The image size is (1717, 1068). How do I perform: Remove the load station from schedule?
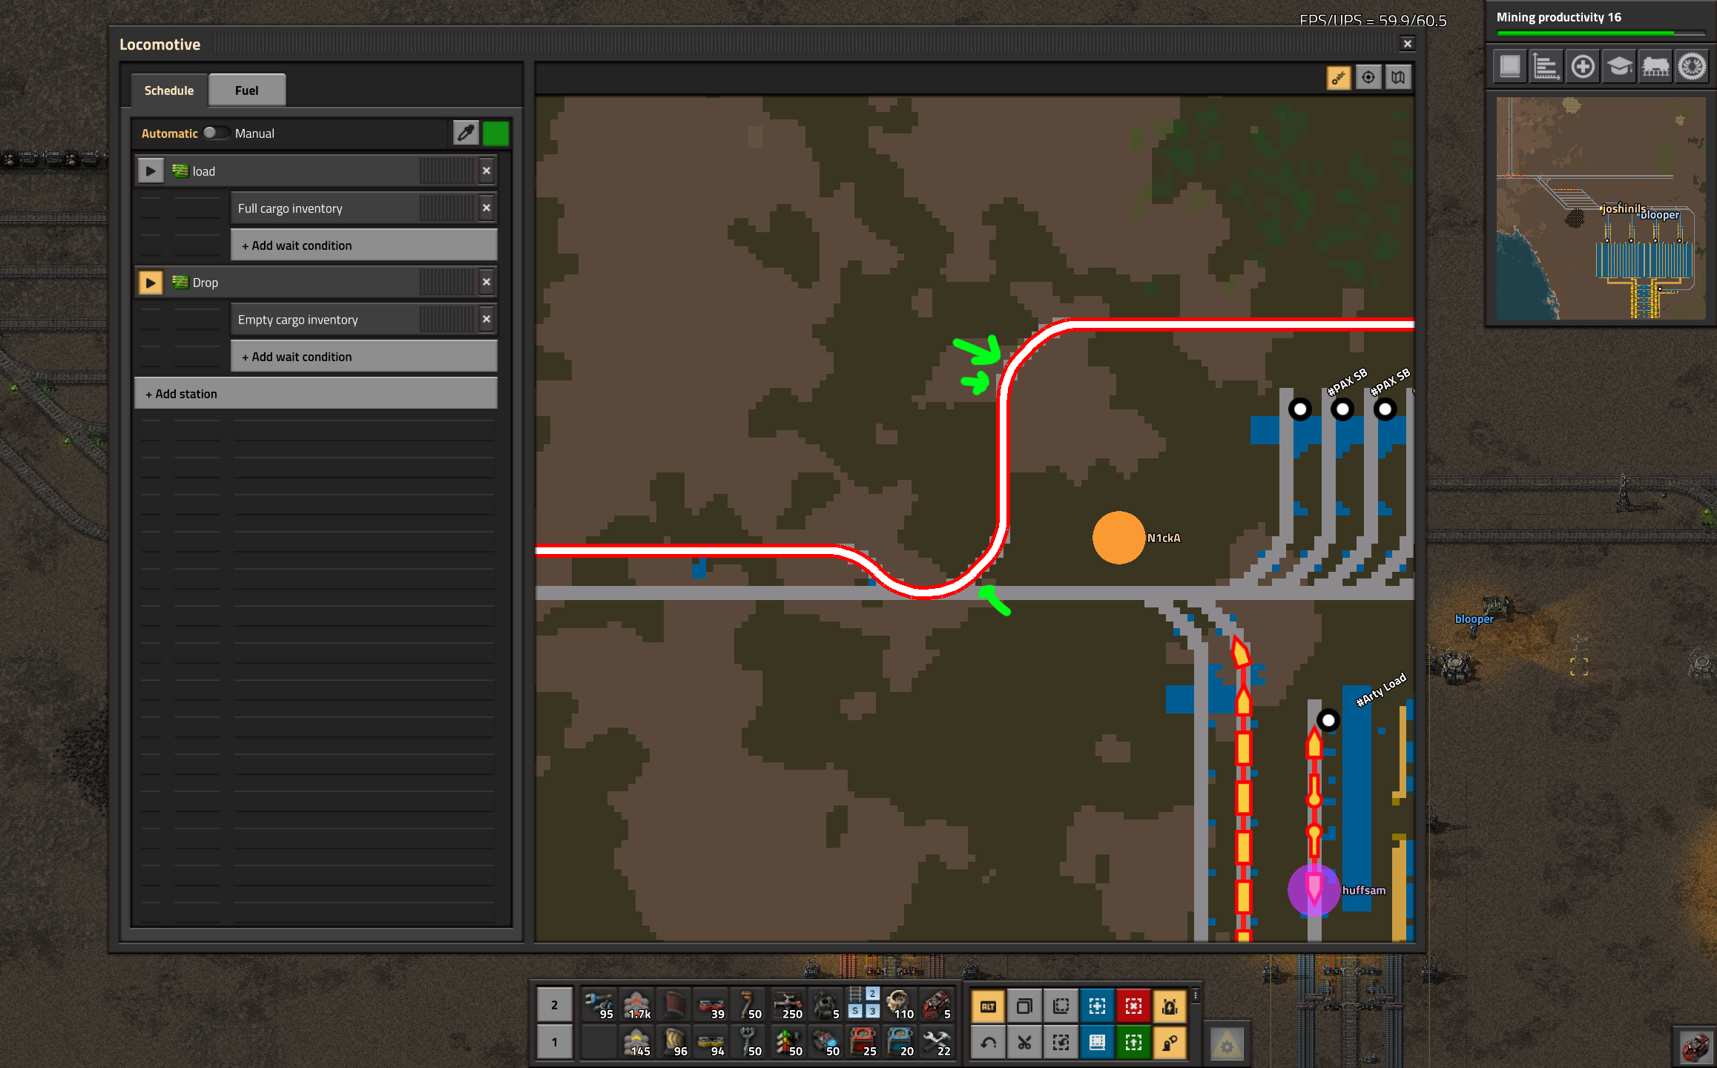(487, 171)
